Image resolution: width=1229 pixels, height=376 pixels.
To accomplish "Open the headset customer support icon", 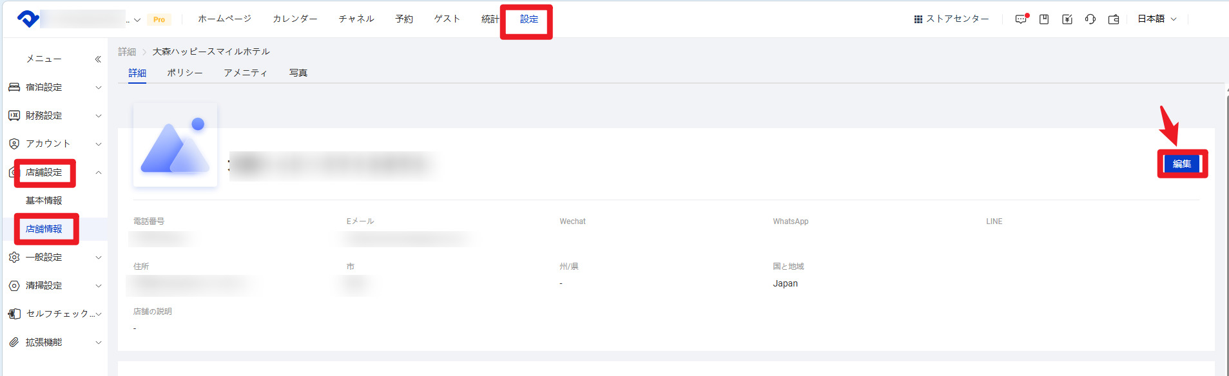I will tap(1090, 19).
